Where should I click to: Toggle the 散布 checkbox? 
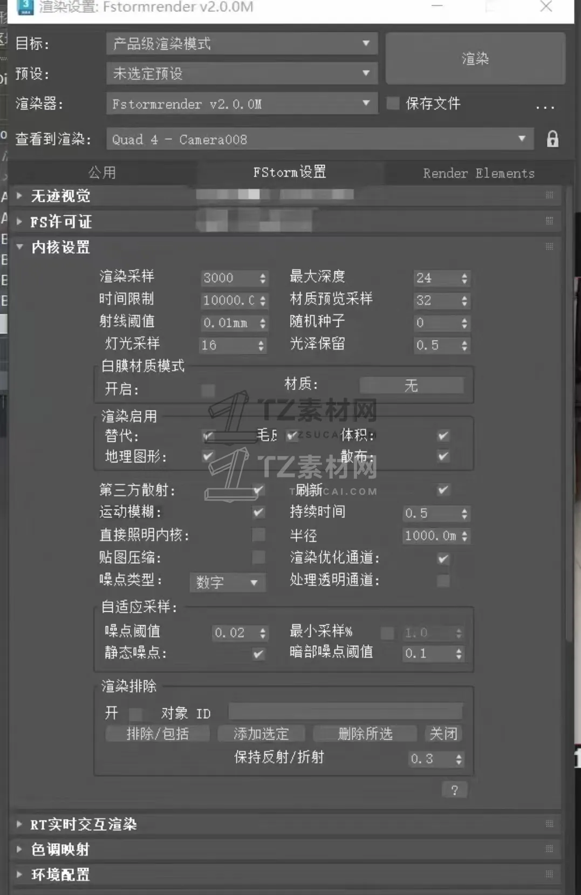443,456
